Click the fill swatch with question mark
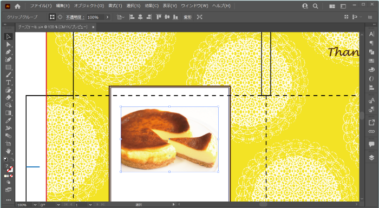 click(x=6, y=166)
